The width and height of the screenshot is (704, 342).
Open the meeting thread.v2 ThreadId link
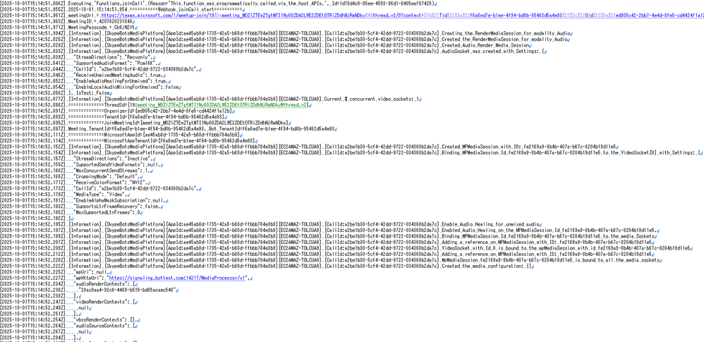click(222, 104)
